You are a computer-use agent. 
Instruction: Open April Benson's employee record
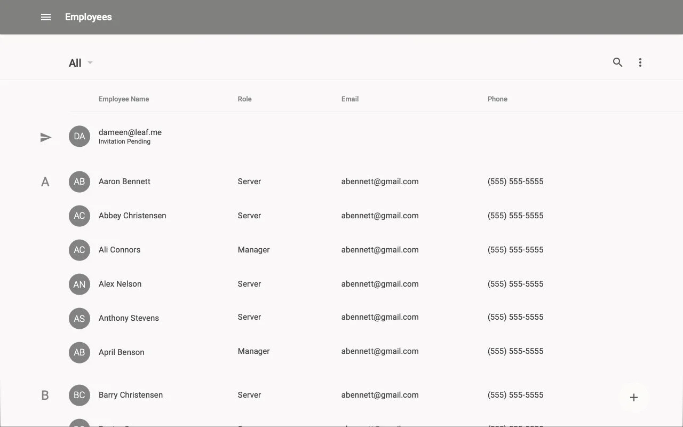121,352
